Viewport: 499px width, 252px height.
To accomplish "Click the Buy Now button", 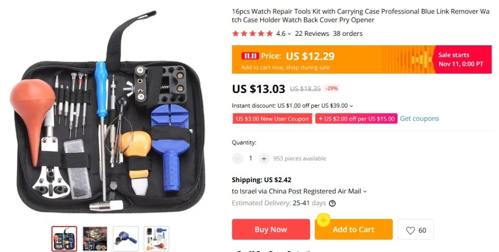I will coord(271,230).
